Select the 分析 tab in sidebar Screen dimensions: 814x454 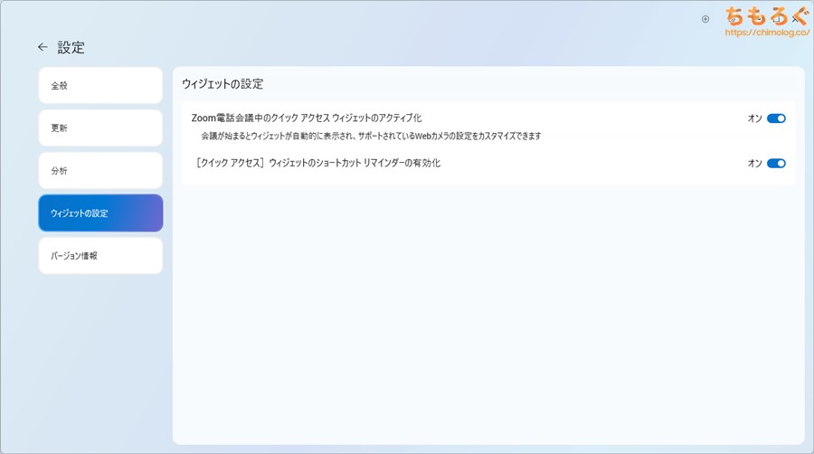(100, 170)
